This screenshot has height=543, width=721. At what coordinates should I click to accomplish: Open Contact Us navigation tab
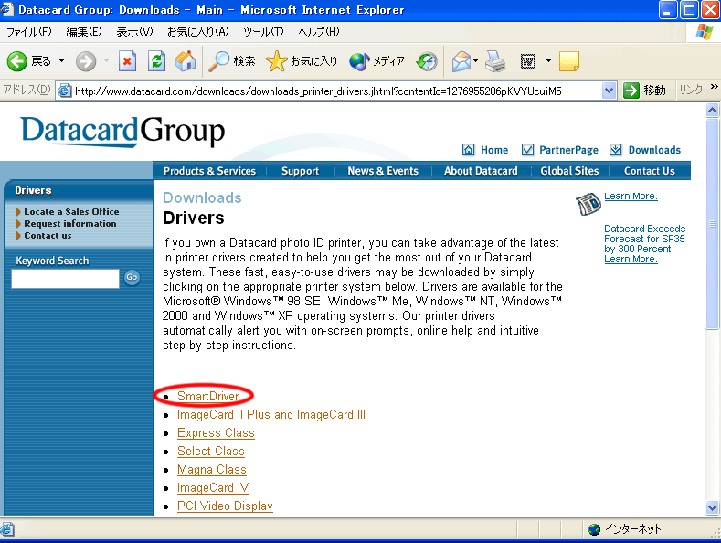(650, 171)
